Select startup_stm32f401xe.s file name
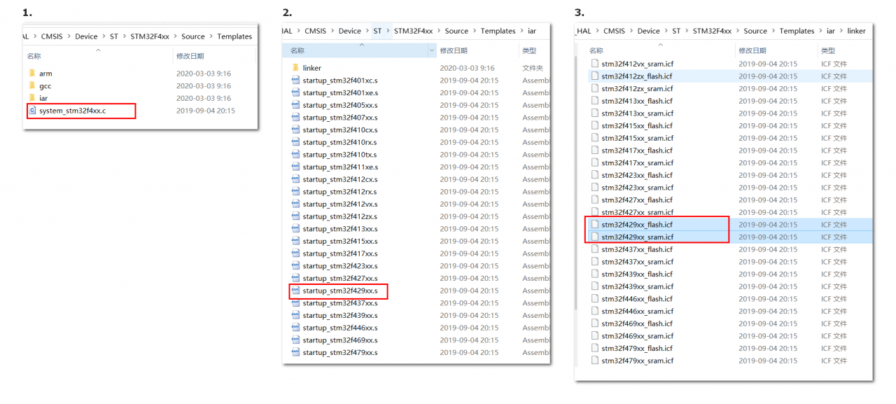The width and height of the screenshot is (896, 404). (x=340, y=92)
